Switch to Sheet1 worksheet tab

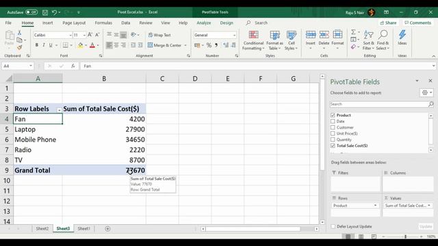click(x=83, y=229)
